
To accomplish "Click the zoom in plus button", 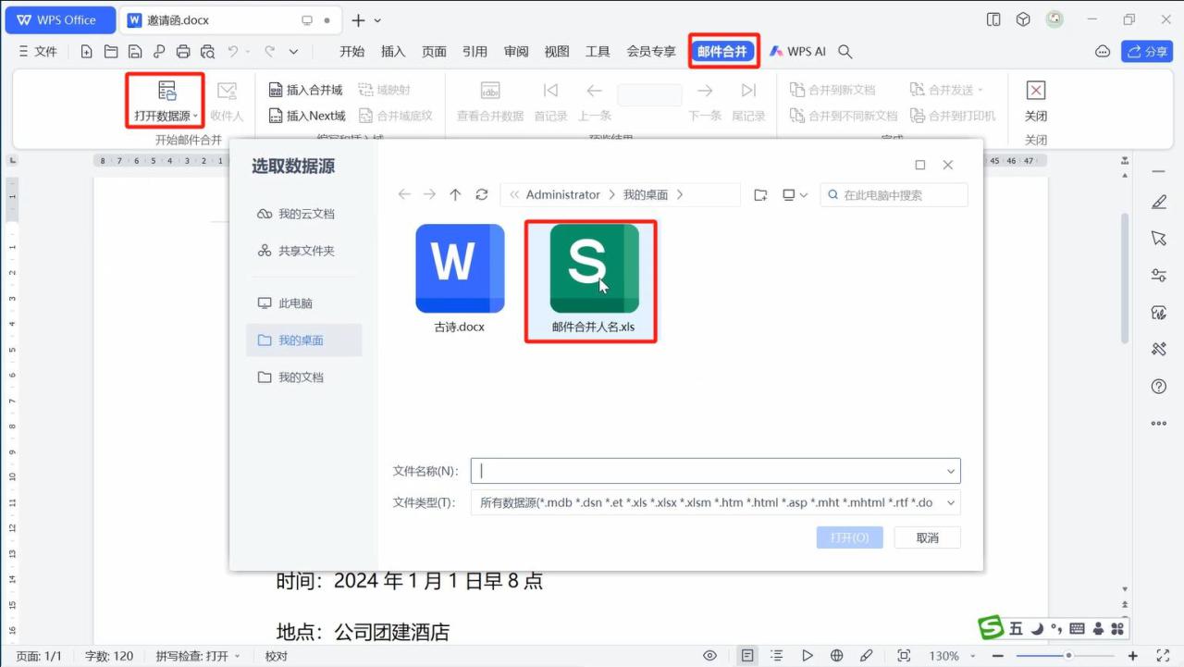I will (x=1133, y=656).
